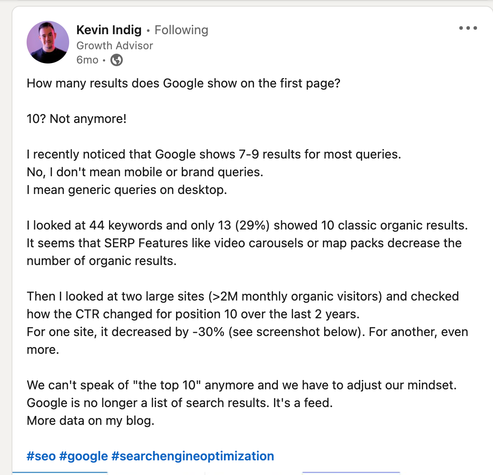Open Kevin Indig's profile photo
Screen dimensions: 493x475
48,42
